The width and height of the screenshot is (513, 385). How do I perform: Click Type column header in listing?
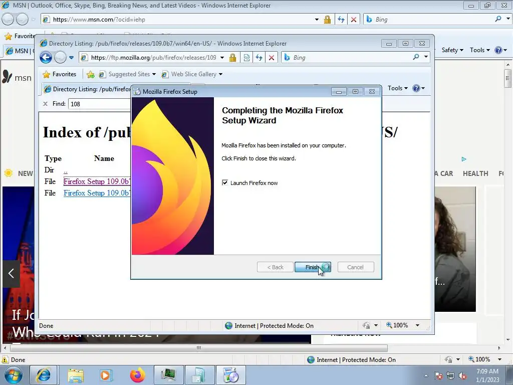[x=53, y=158]
